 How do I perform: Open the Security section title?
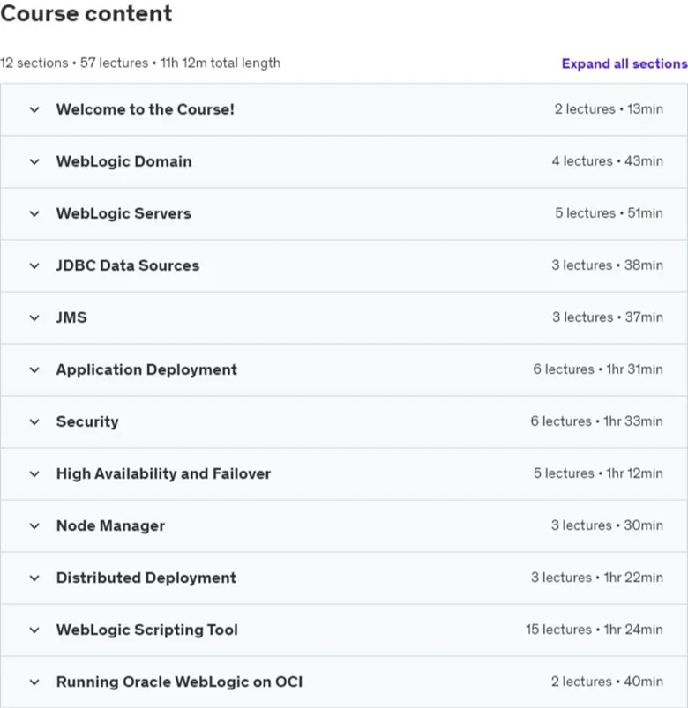pyautogui.click(x=87, y=421)
